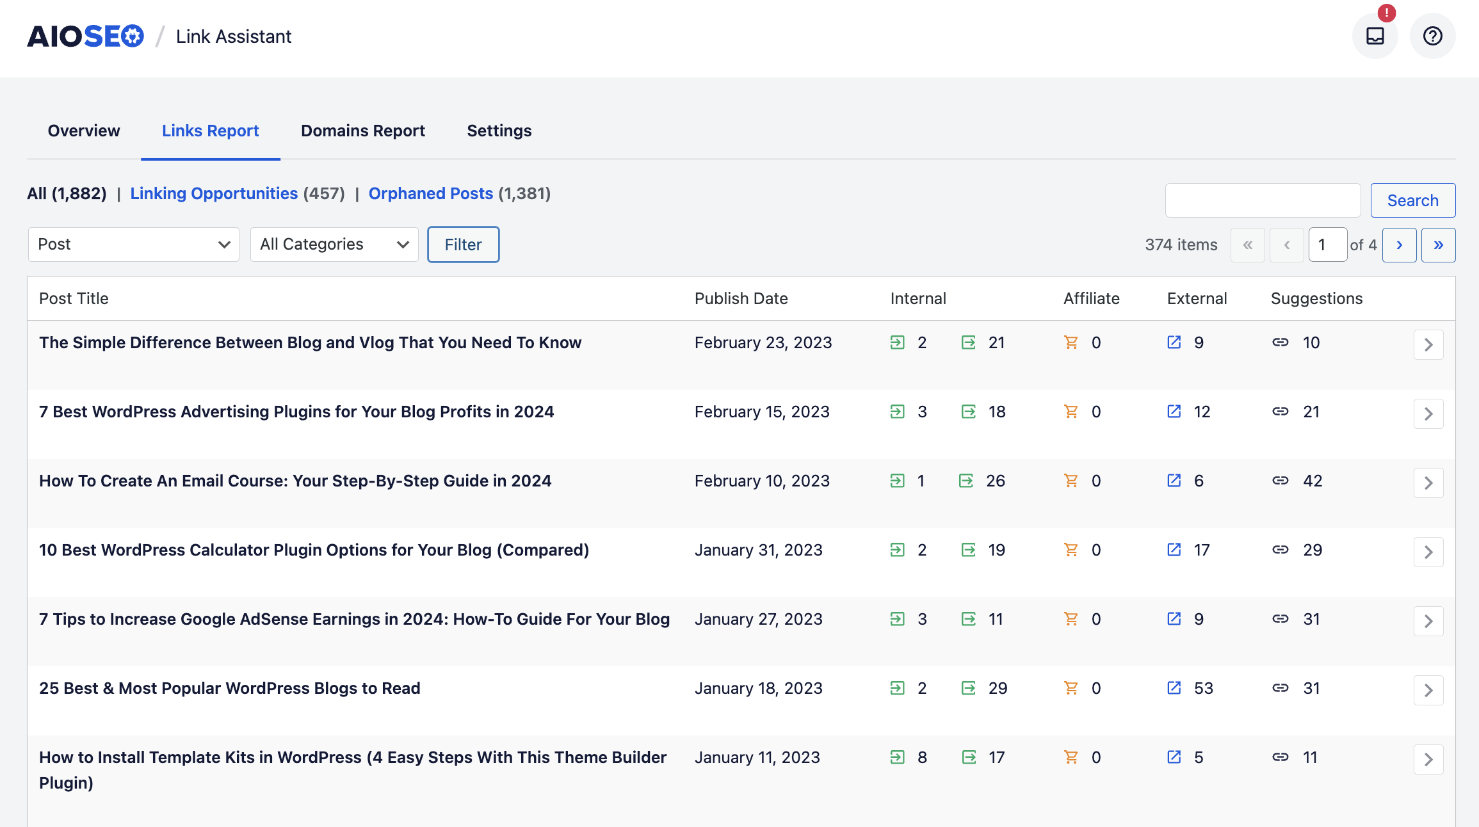The height and width of the screenshot is (827, 1479).
Task: Click affiliate cart icon for Calculator Plugin post
Action: pyautogui.click(x=1071, y=550)
